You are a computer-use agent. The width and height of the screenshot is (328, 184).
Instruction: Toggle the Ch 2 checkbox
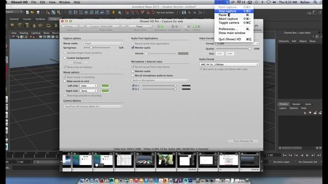[133, 89]
